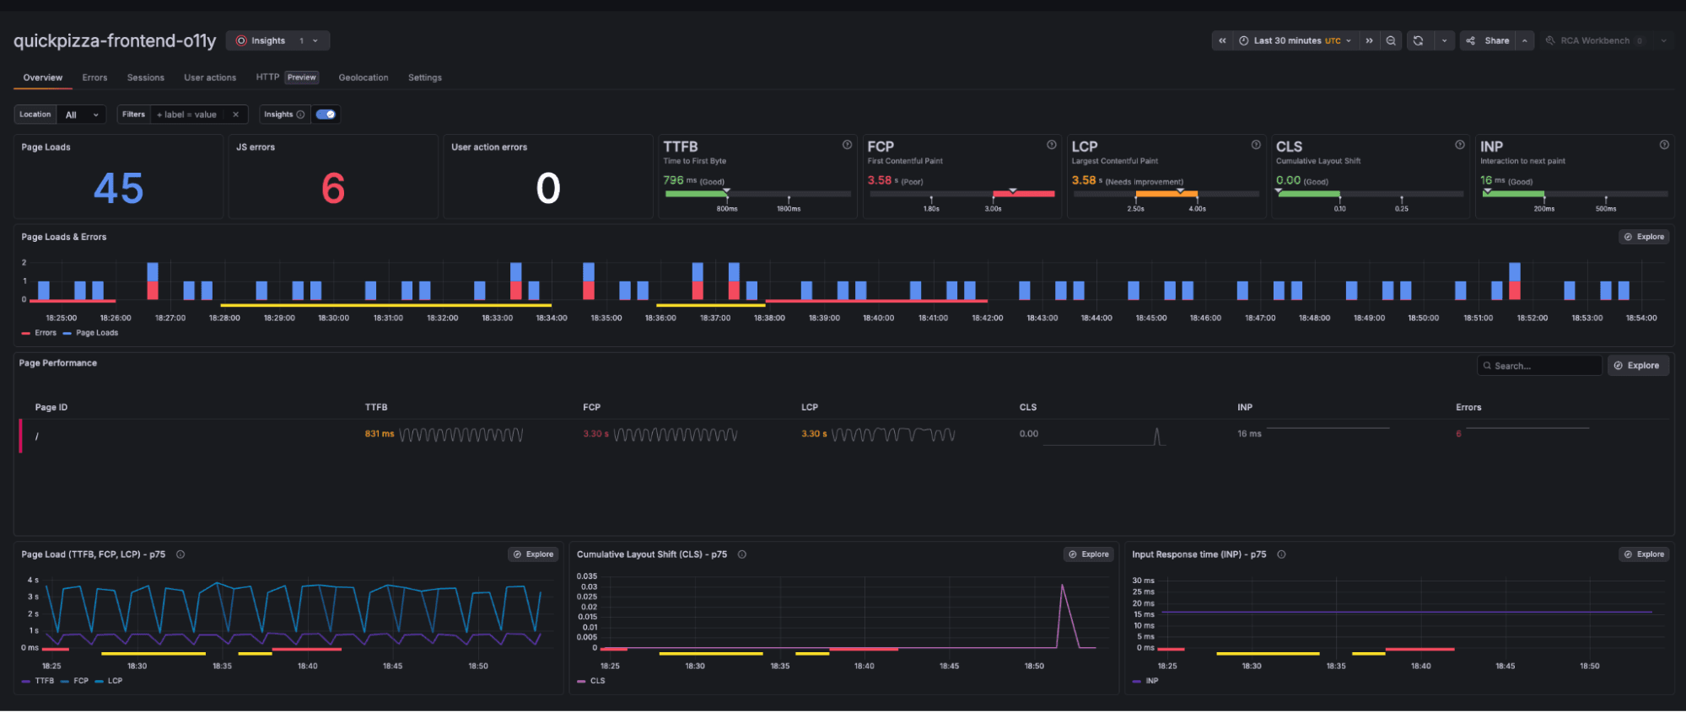Click the Share button
Viewport: 1686px width, 712px height.
(1489, 40)
